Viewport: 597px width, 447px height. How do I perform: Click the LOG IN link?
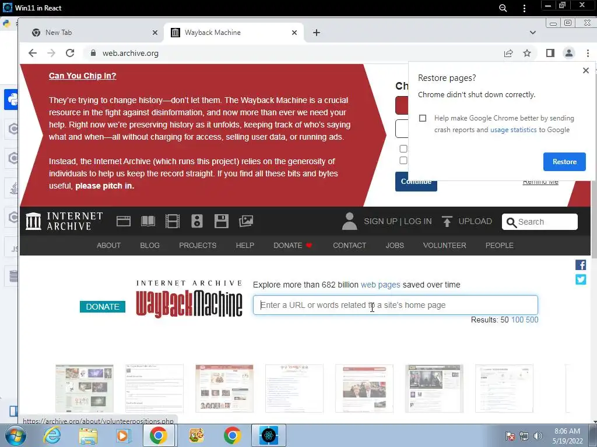coord(417,221)
